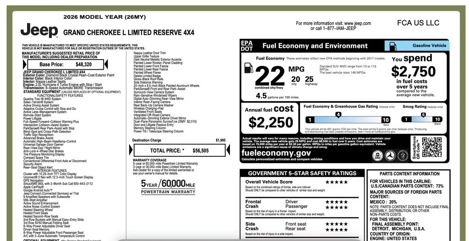Click the Frontal Crash Driver star rating
The width and height of the screenshot is (469, 241).
(337, 202)
